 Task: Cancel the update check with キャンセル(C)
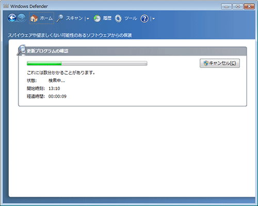tap(220, 63)
